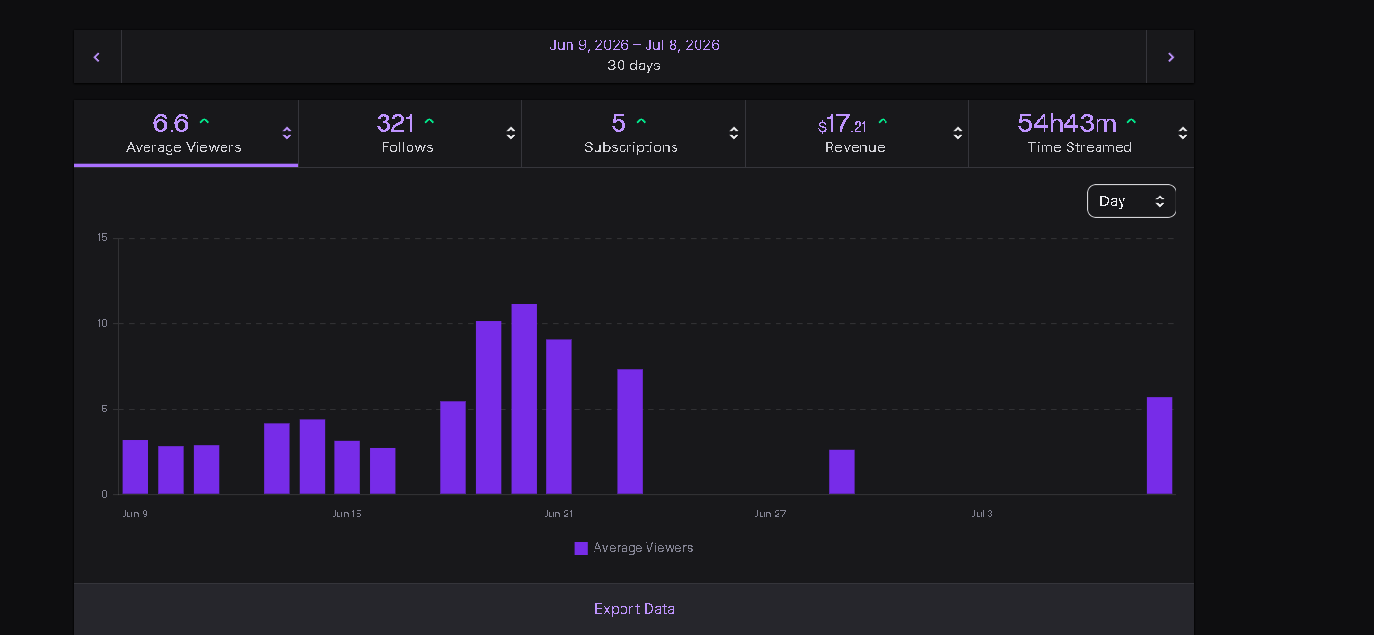Click the tallest bar in chart
The height and width of the screenshot is (635, 1374).
pos(524,399)
